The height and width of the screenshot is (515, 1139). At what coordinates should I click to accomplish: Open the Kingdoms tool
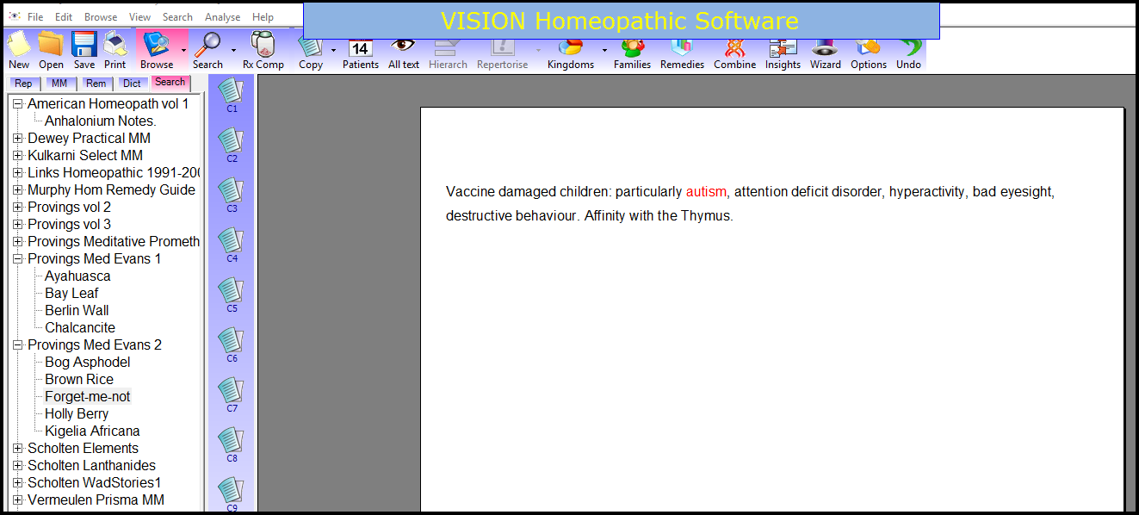pos(570,50)
